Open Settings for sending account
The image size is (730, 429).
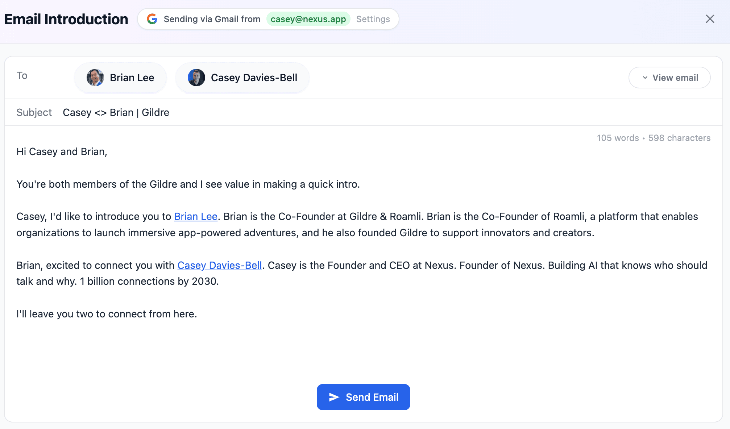click(373, 19)
